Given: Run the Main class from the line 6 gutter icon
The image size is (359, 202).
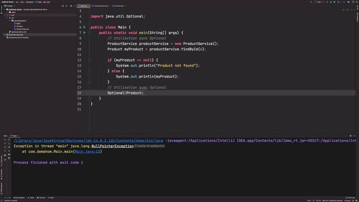Looking at the screenshot, I should pyautogui.click(x=85, y=27).
